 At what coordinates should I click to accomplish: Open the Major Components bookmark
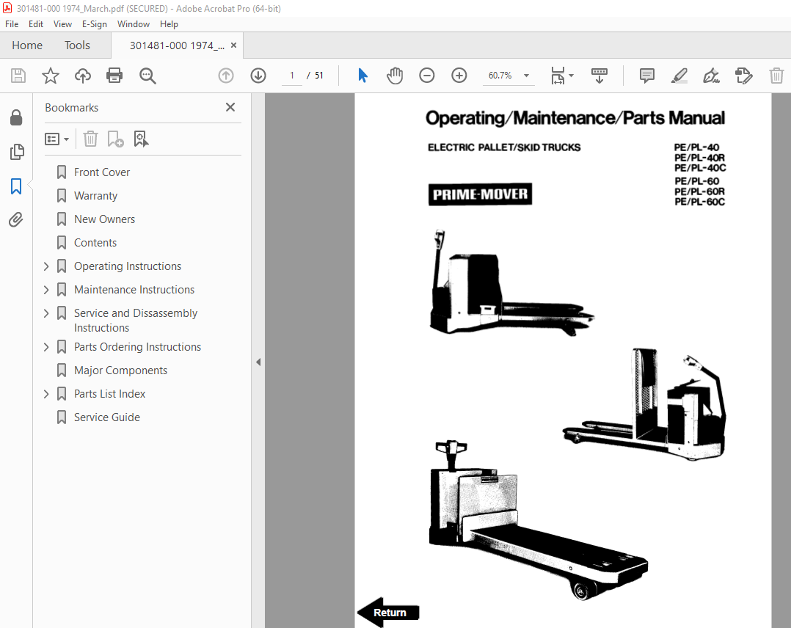point(120,370)
